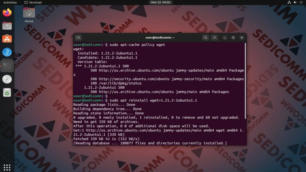Click 'Need to get 339 kB of archives.'
The width and height of the screenshot is (306, 172).
[x=106, y=122]
